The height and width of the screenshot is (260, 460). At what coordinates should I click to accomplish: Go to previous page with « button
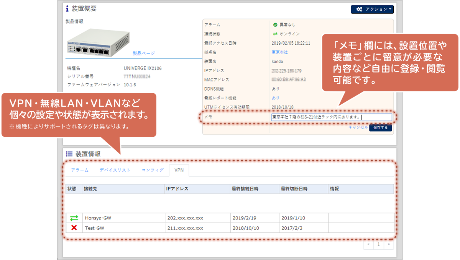click(368, 244)
